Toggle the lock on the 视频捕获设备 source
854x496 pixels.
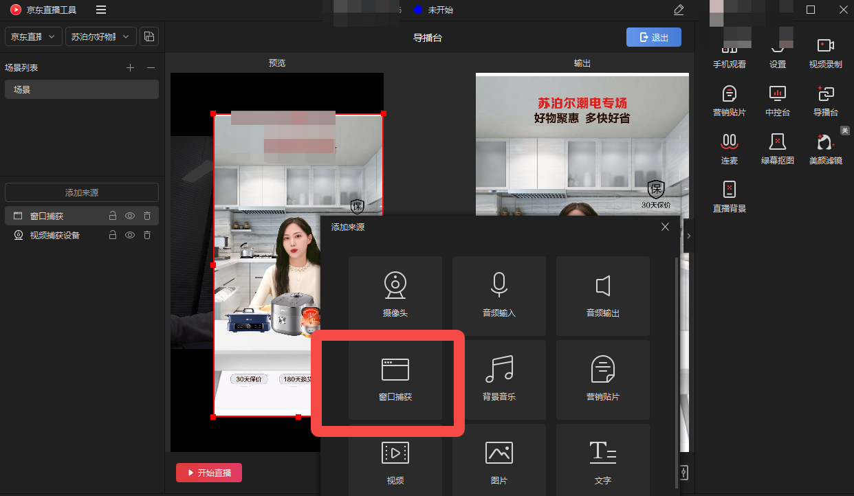click(x=113, y=235)
